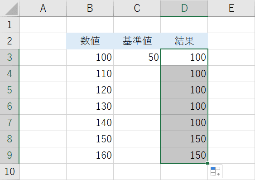This screenshot has height=180, width=255.
Task: Select row 1 header
Action: 10,25
